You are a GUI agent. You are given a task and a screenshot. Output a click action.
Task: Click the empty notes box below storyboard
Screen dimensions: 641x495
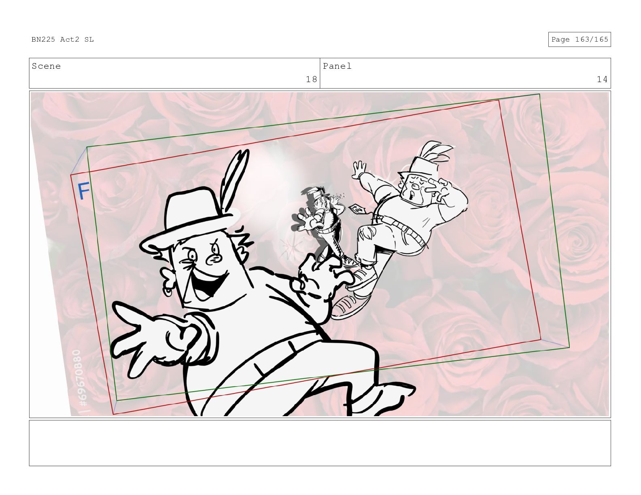click(320, 443)
